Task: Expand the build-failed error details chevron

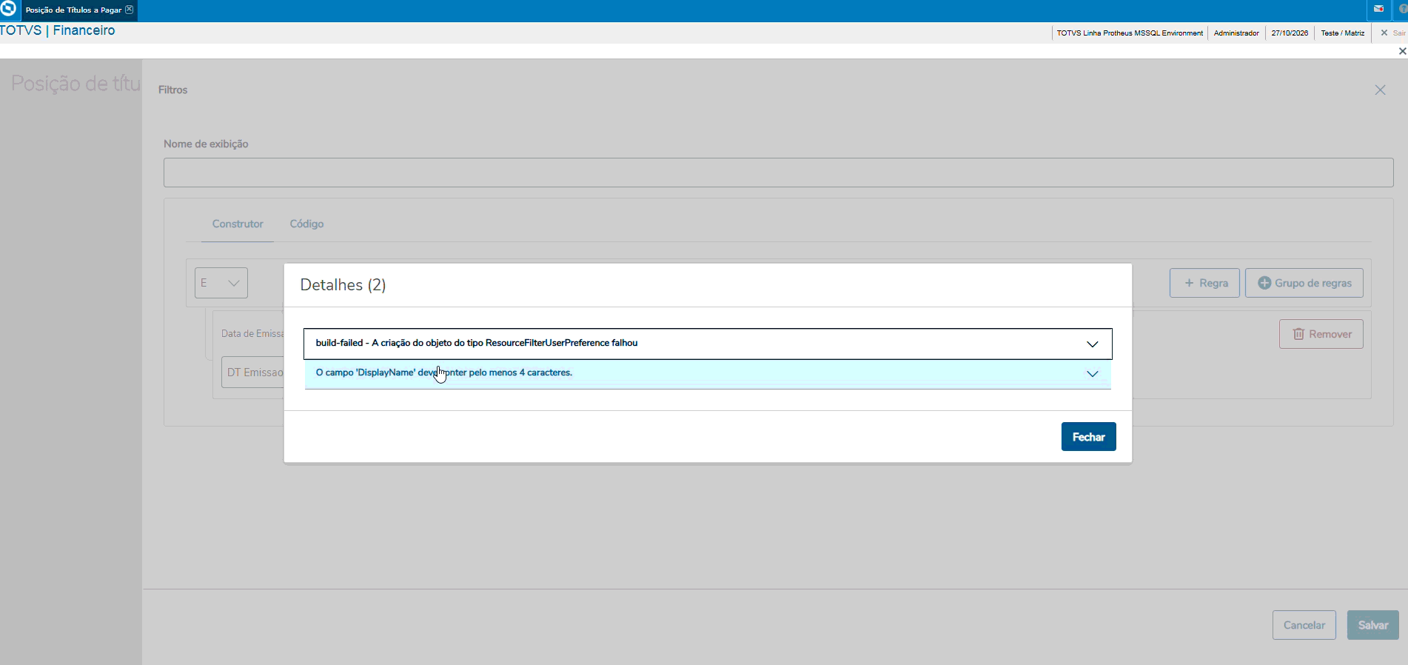Action: click(1092, 344)
